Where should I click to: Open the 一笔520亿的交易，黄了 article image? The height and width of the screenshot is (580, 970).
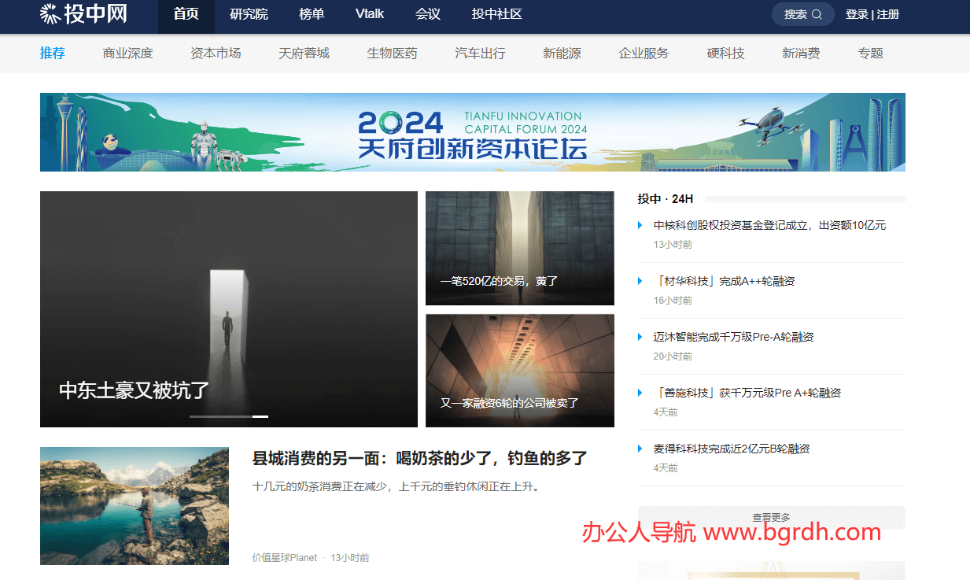[x=519, y=248]
